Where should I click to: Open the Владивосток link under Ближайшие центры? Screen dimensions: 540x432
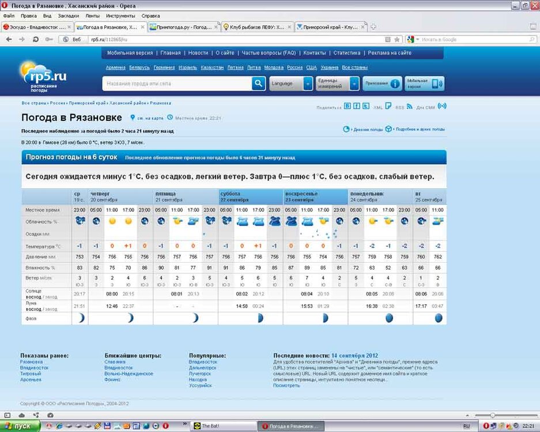[x=119, y=367]
